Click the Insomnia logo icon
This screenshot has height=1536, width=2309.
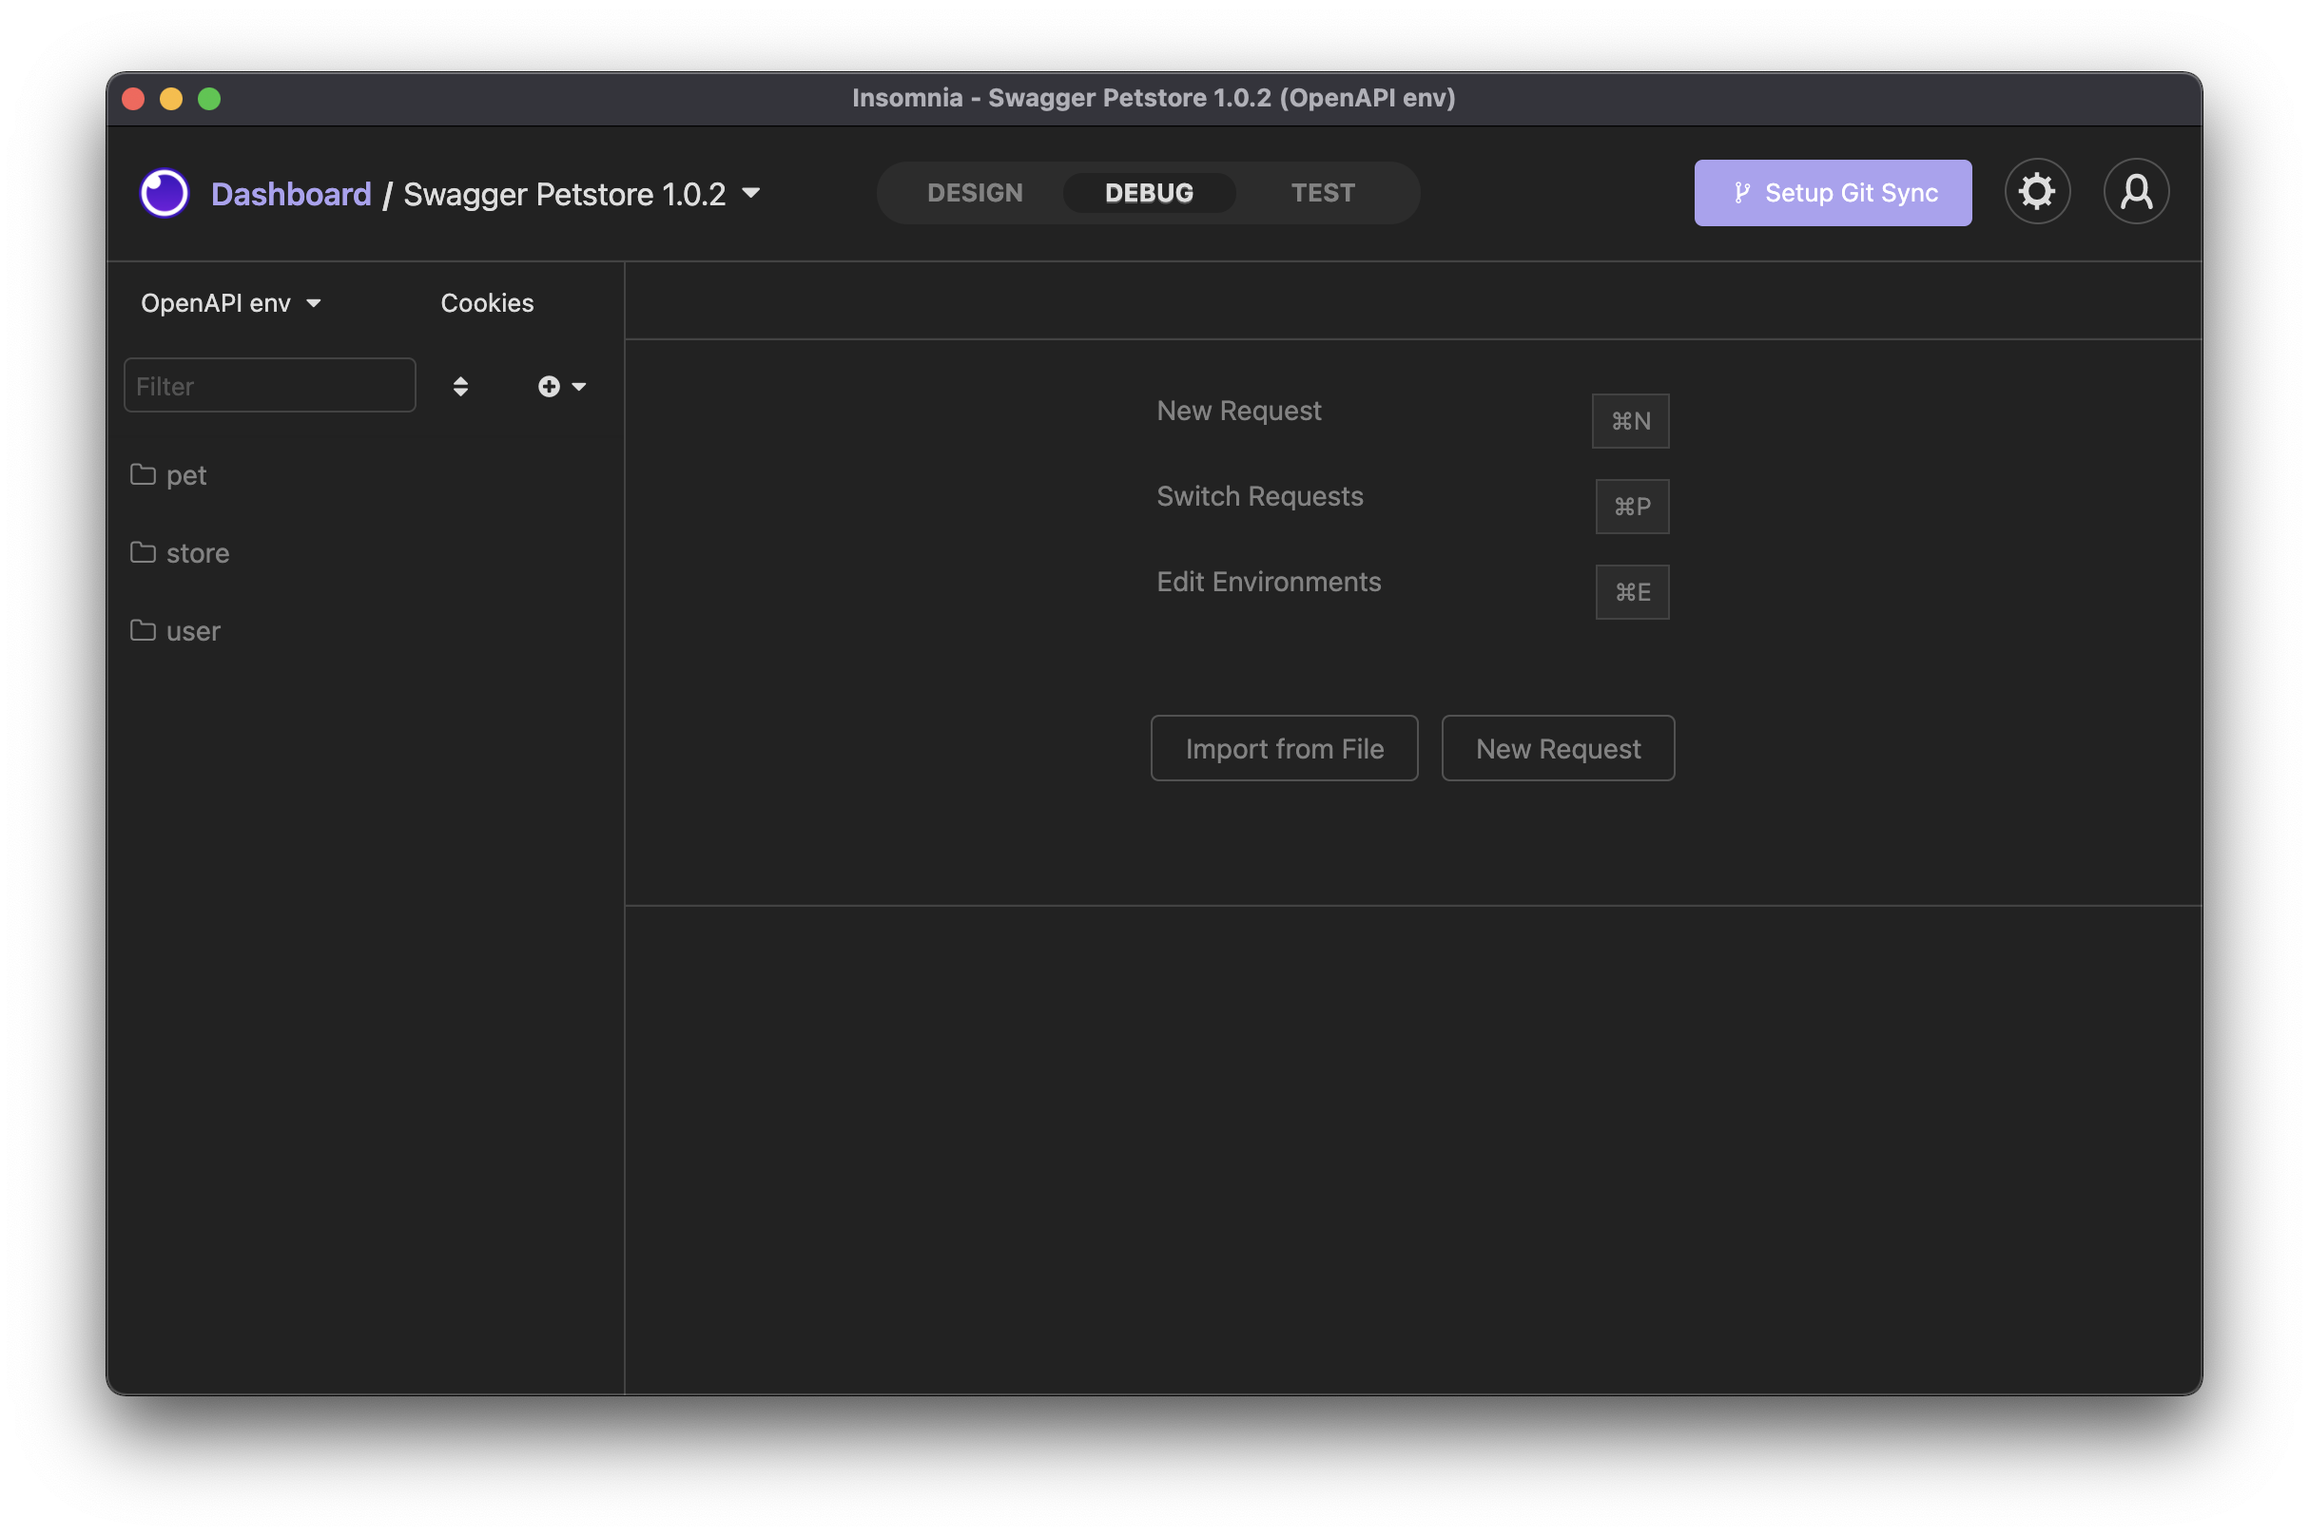pos(164,193)
